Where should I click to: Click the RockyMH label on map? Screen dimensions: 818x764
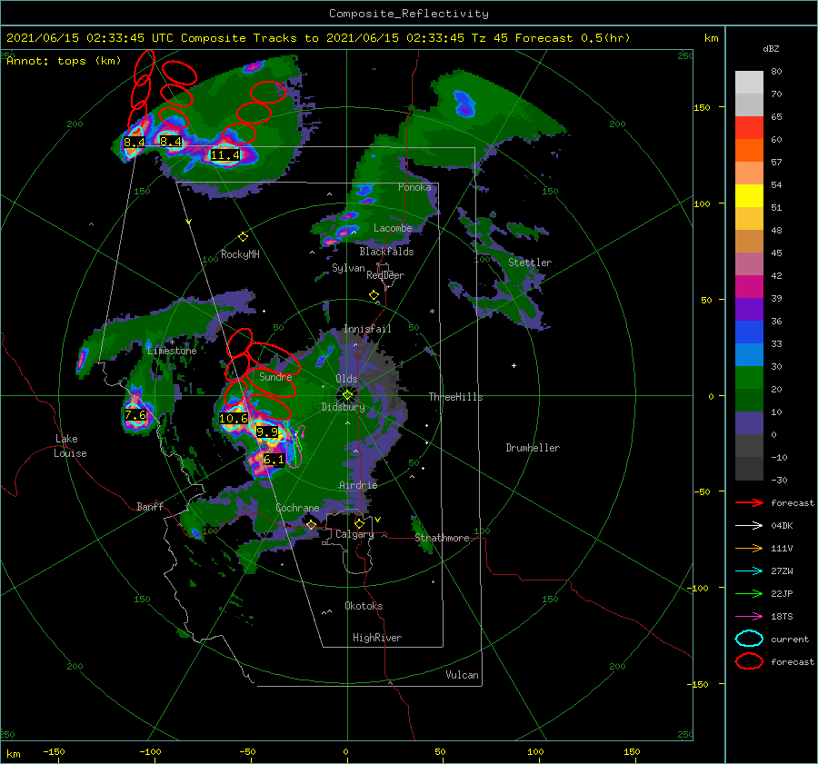pos(240,254)
